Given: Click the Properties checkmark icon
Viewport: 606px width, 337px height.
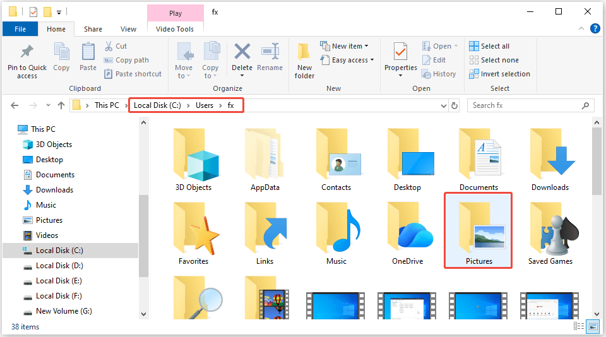Looking at the screenshot, I should coord(400,52).
